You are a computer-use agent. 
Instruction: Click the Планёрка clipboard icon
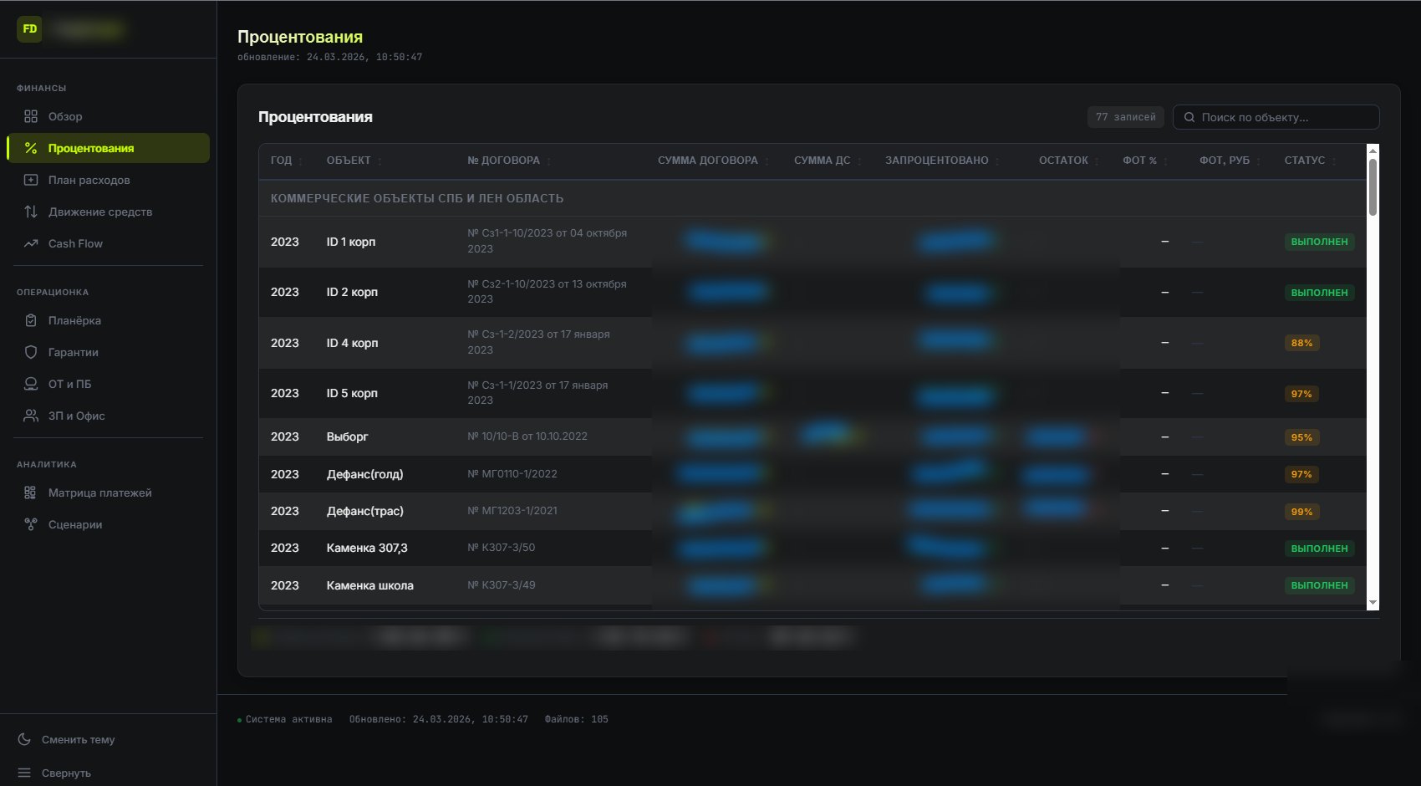click(x=31, y=320)
